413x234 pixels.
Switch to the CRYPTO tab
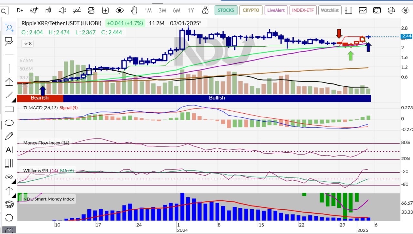(x=251, y=10)
